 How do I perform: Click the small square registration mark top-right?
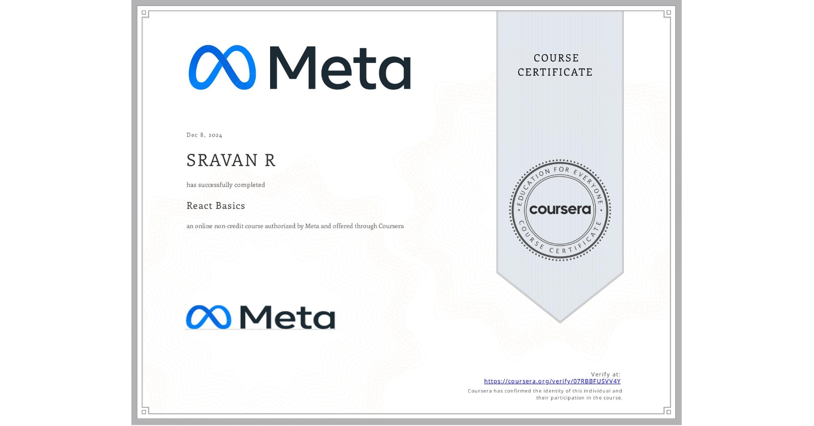pyautogui.click(x=669, y=12)
